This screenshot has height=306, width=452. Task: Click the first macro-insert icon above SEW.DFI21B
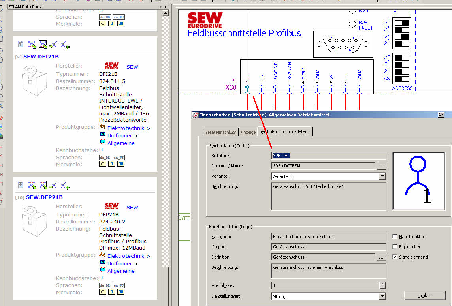click(x=32, y=45)
